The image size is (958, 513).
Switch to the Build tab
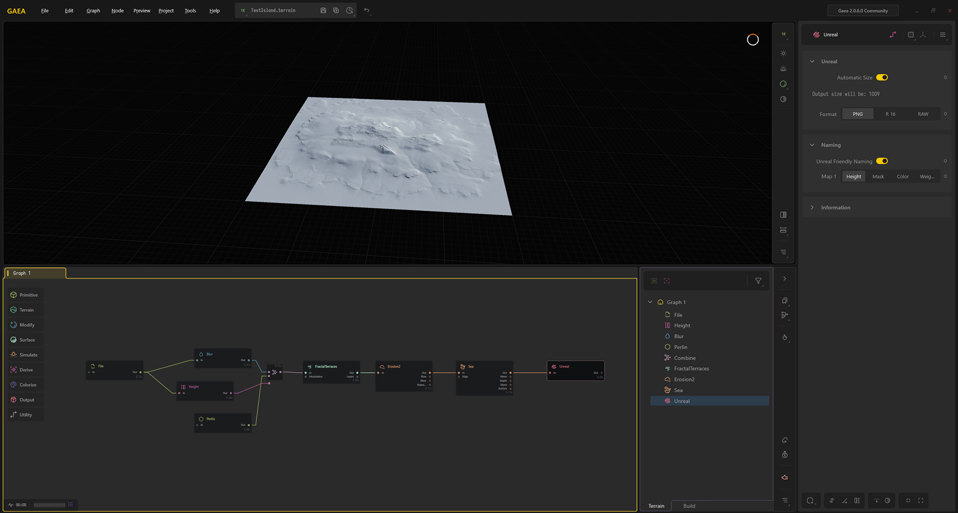tap(689, 506)
